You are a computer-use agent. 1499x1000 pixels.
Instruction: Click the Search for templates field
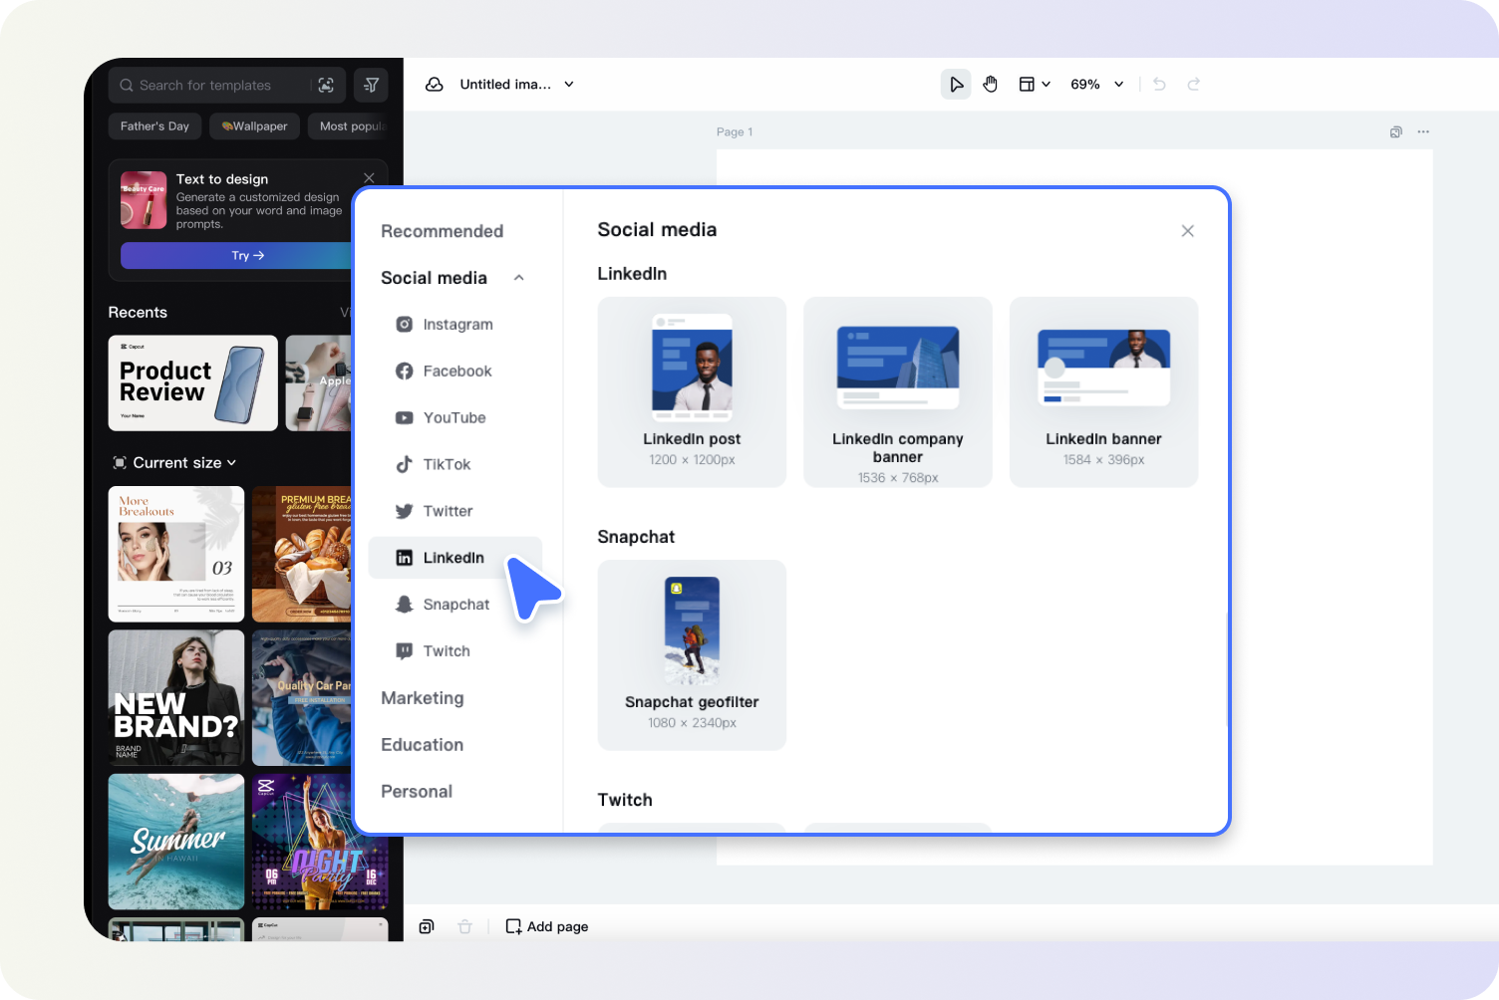tap(209, 86)
